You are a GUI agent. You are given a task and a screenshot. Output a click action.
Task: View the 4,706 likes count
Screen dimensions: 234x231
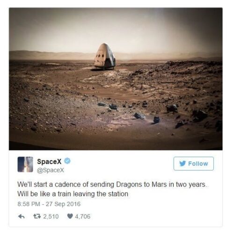click(x=83, y=216)
